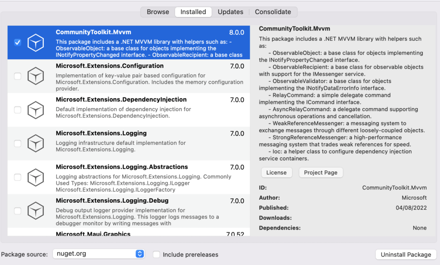Tick the Microsoft.Extensions.DependencyInjection checkbox
The image size is (440, 265).
[17, 110]
